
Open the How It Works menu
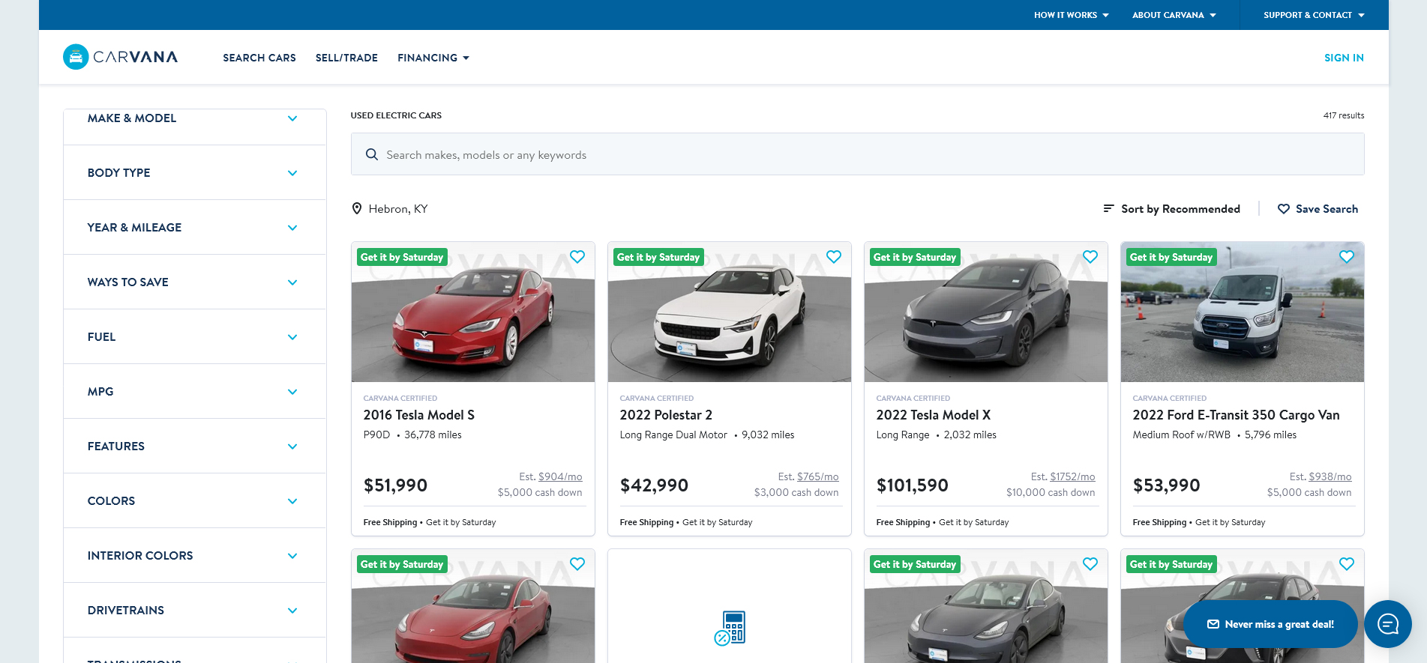click(1071, 15)
